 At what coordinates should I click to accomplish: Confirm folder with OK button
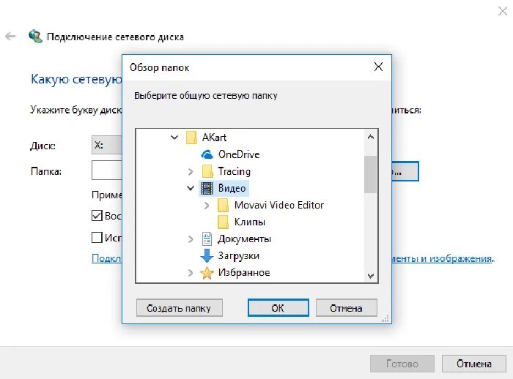click(278, 308)
